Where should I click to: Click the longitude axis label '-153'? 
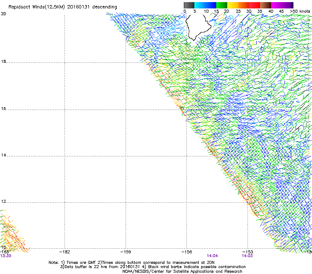click(x=248, y=252)
